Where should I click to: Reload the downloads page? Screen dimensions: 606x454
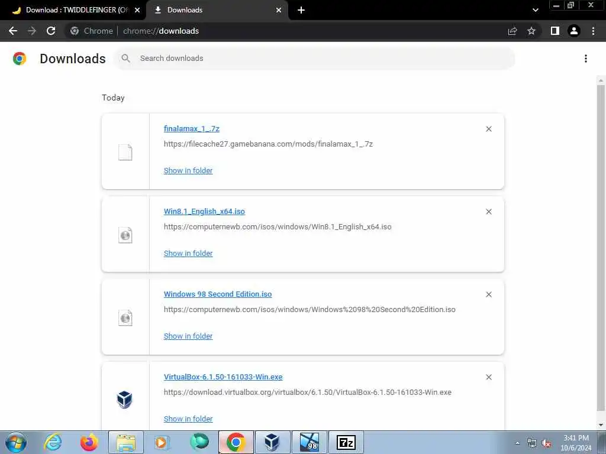[x=51, y=31]
